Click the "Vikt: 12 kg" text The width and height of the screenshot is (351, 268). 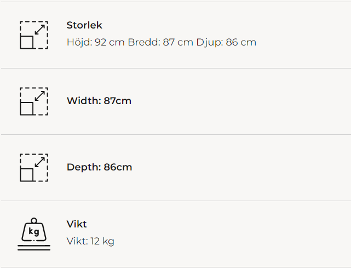coord(90,241)
